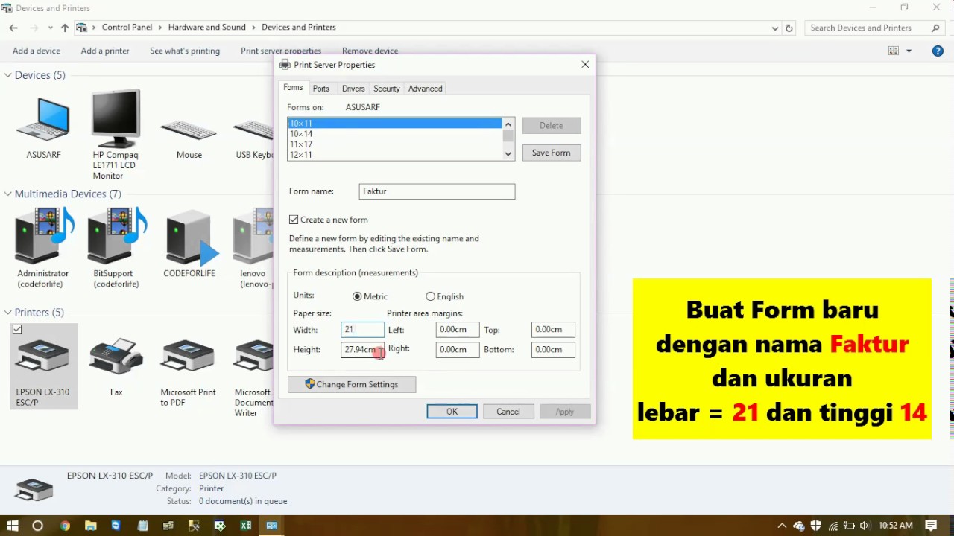
Task: Open the Wi-Fi network tray icon
Action: [x=833, y=526]
